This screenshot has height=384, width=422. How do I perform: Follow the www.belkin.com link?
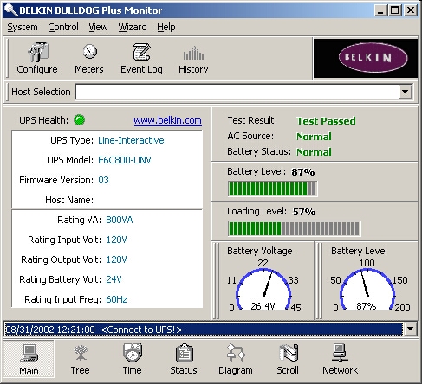click(167, 120)
